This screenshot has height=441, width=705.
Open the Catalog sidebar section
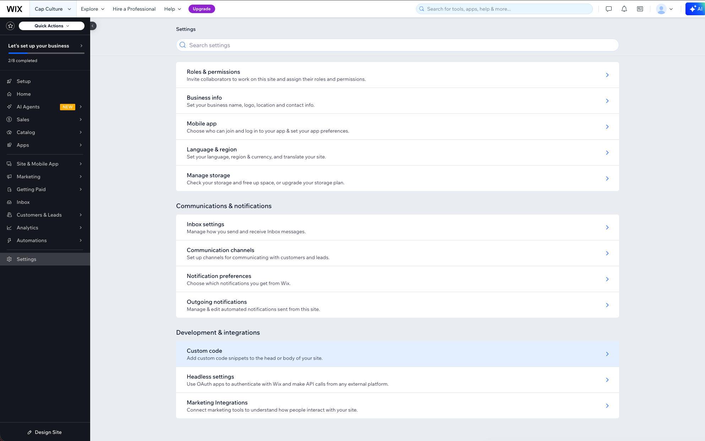click(26, 132)
